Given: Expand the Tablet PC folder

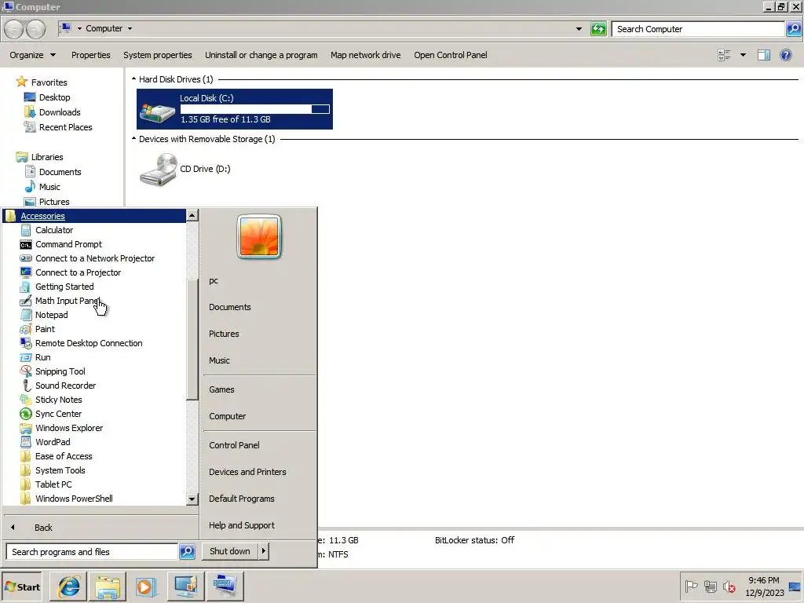Looking at the screenshot, I should pyautogui.click(x=53, y=484).
